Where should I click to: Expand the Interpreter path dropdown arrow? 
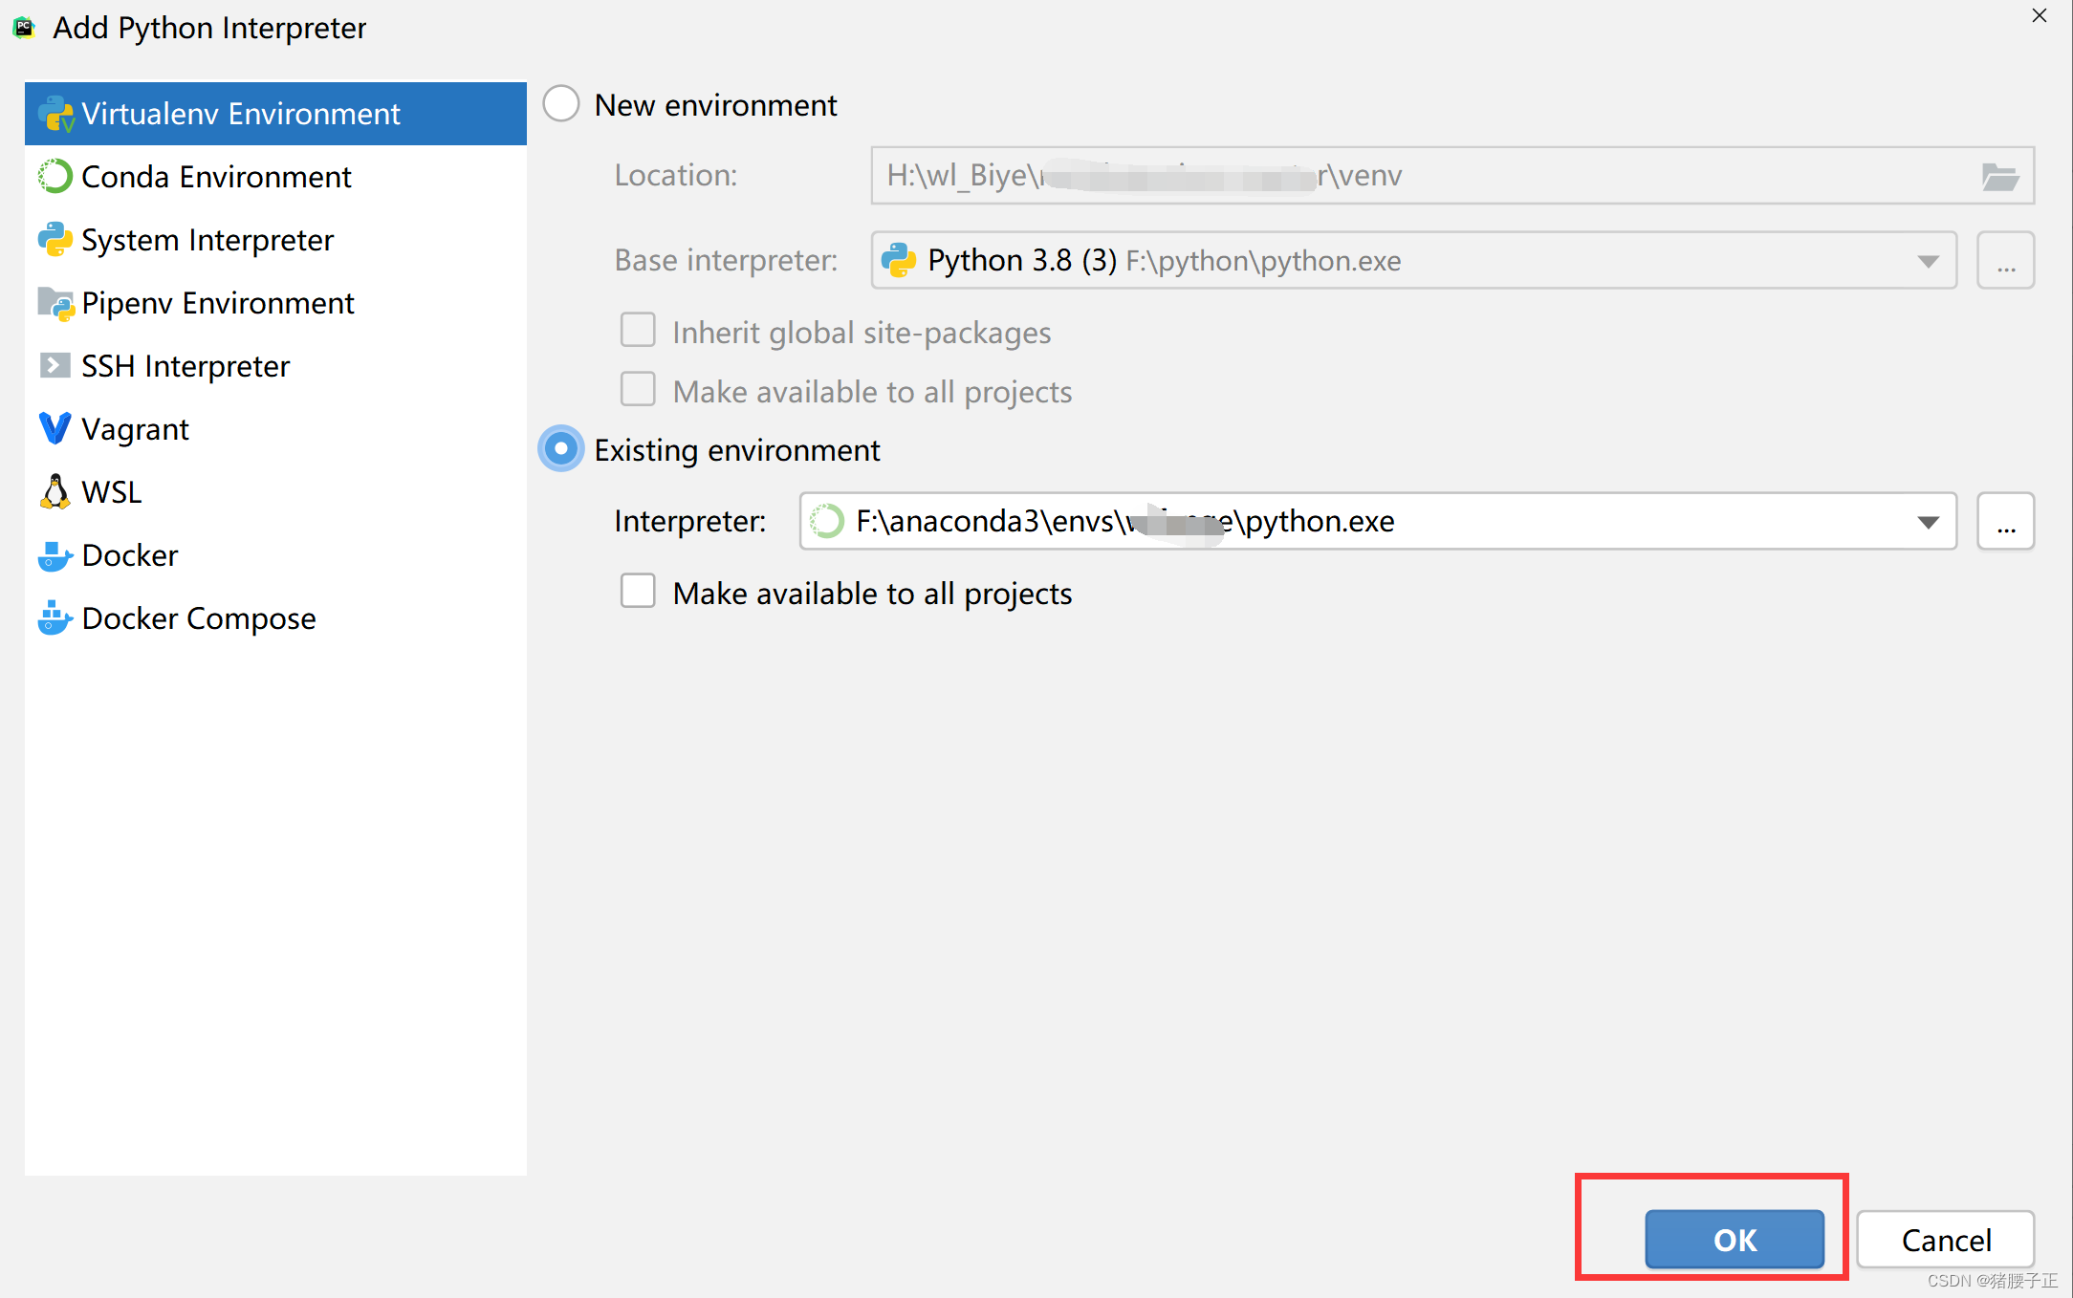pyautogui.click(x=1928, y=522)
